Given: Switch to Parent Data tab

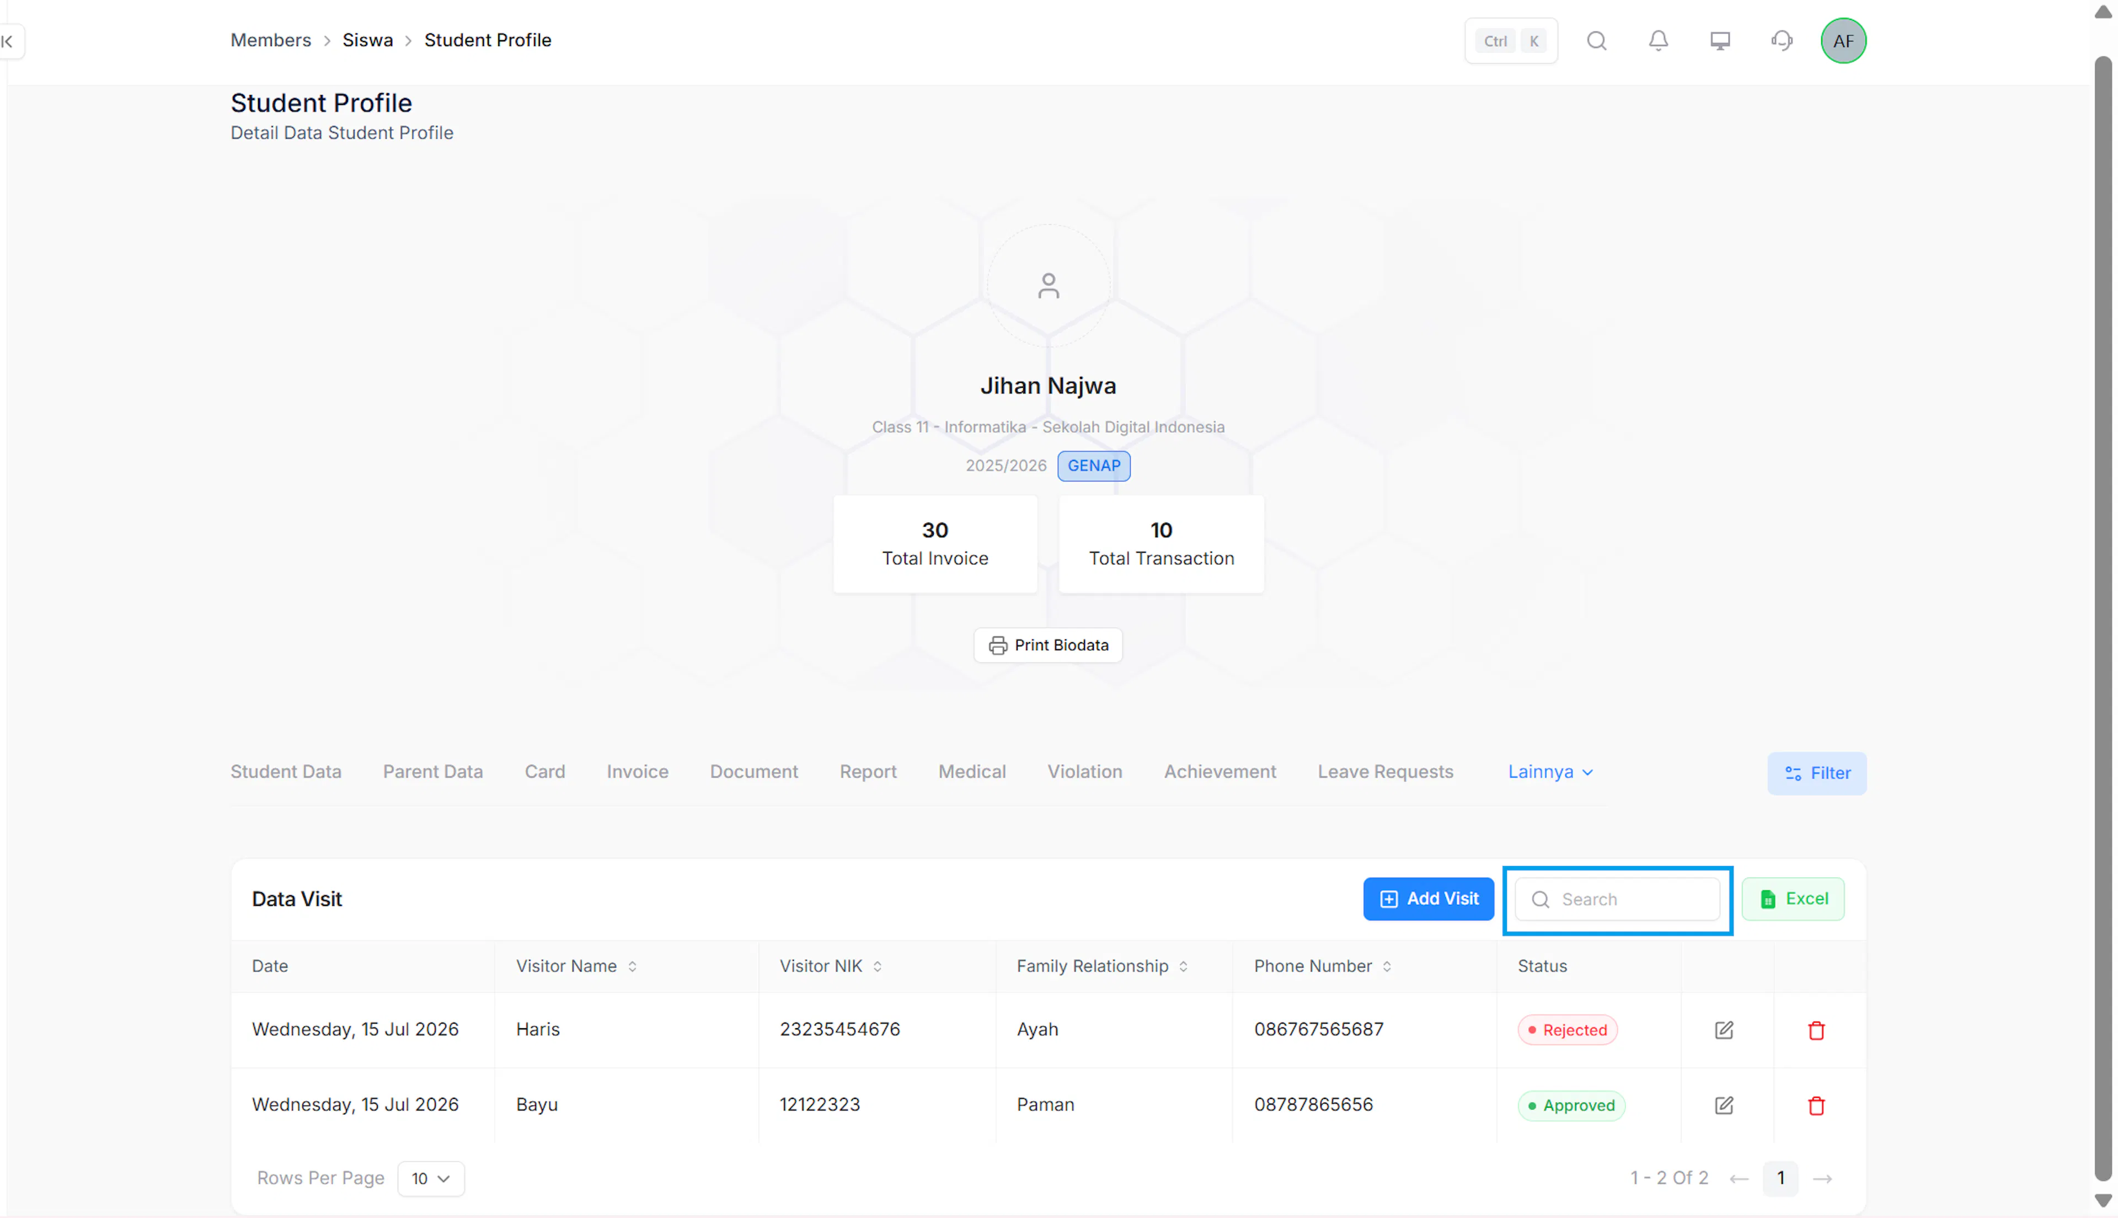Looking at the screenshot, I should click(433, 772).
